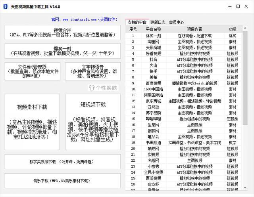
Task: Click 在线观看、批量下载 content cell
Action: (195, 36)
